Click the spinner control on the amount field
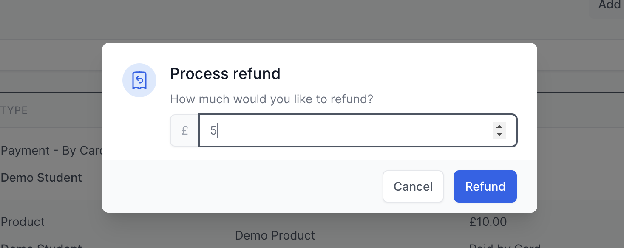624x248 pixels. (x=499, y=130)
